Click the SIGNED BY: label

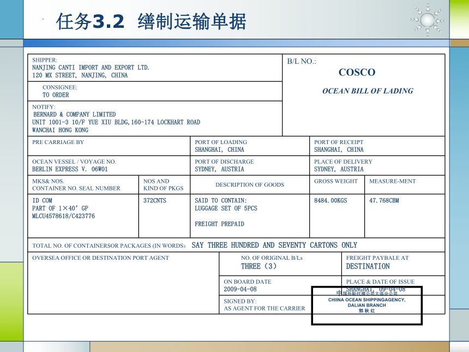(x=240, y=301)
